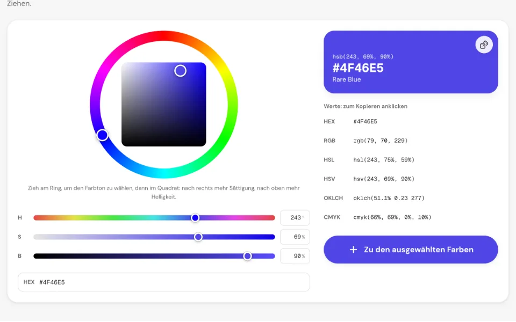The image size is (516, 322).
Task: Copy the HSL value hsl(243, 75%, 59%)
Action: [x=384, y=160]
